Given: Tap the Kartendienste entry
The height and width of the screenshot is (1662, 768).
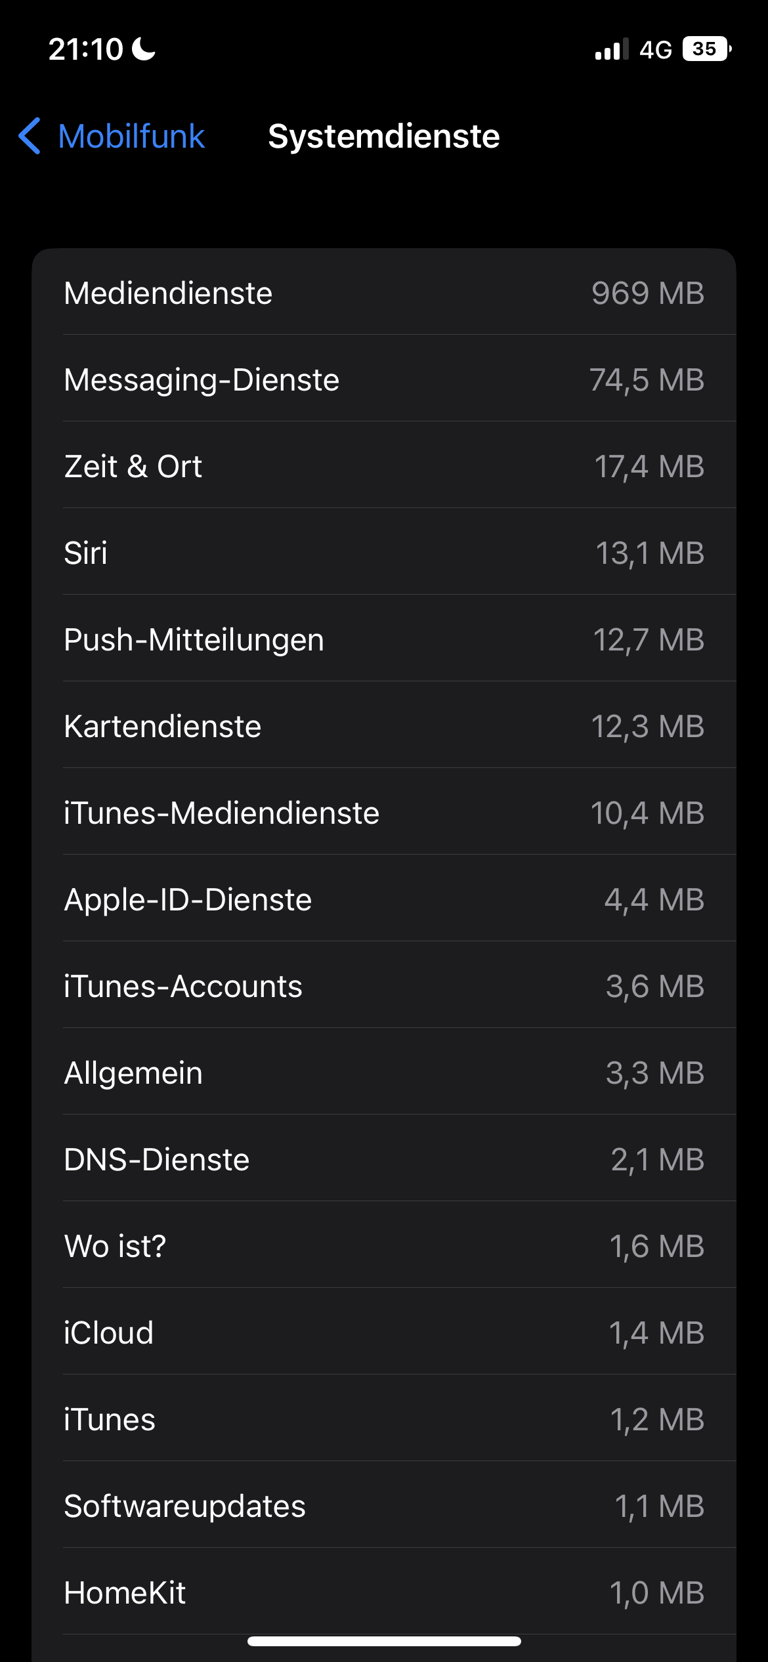Looking at the screenshot, I should 384,726.
